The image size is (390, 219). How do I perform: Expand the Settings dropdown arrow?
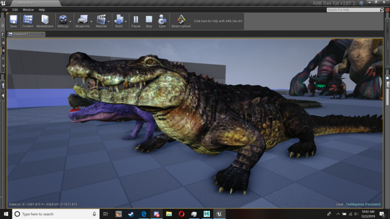point(70,21)
